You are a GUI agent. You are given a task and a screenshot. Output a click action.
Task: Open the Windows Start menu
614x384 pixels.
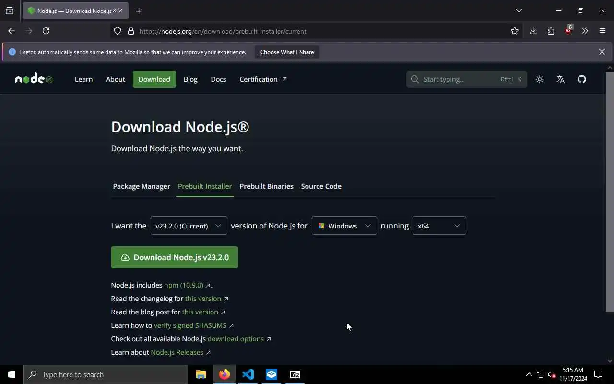[x=12, y=374]
